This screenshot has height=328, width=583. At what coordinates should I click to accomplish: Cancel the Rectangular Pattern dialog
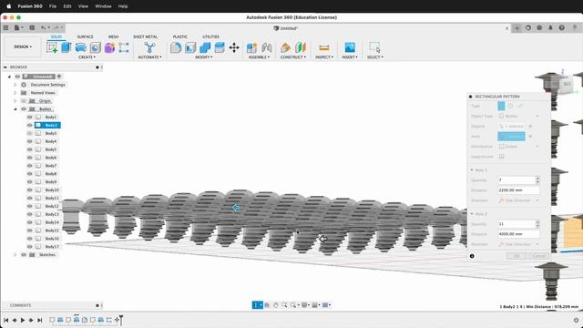[x=538, y=256]
